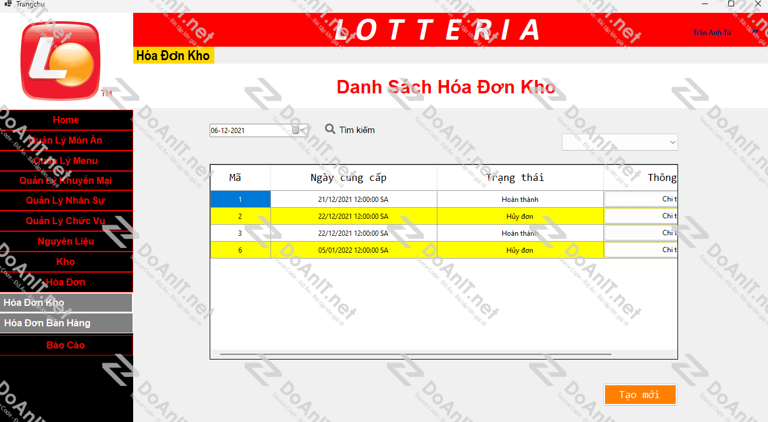Click Hoàn thành status in row 3
This screenshot has width=768, height=422.
click(x=520, y=233)
